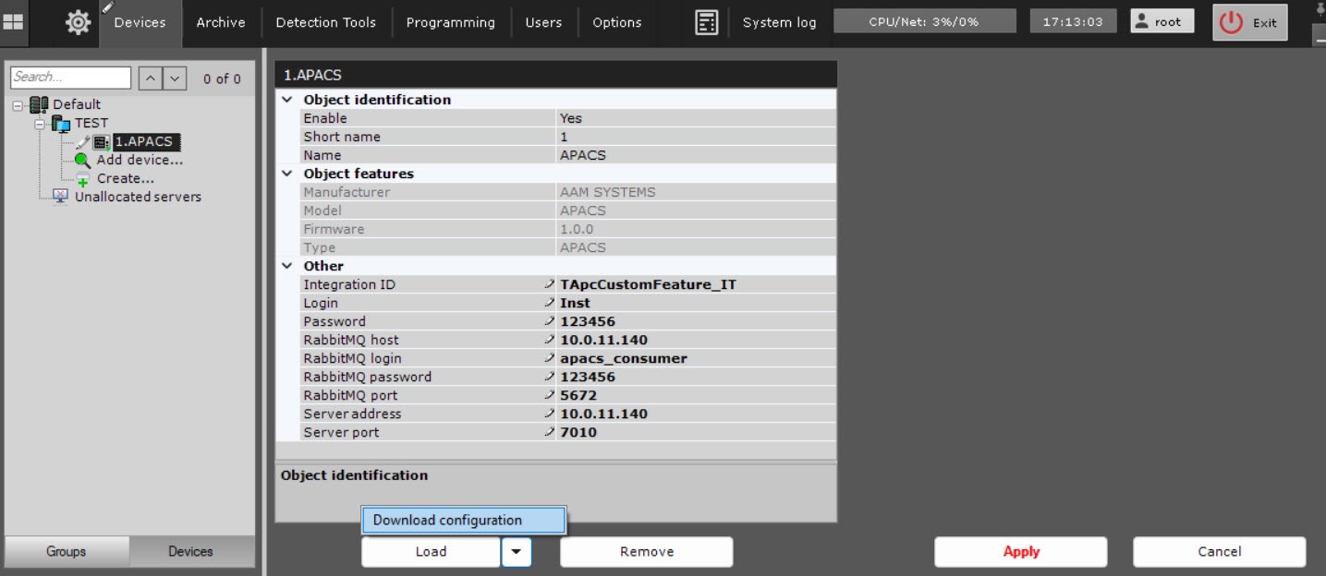Collapse the Default tree node
Viewport: 1326px width, 576px height.
pyautogui.click(x=18, y=104)
